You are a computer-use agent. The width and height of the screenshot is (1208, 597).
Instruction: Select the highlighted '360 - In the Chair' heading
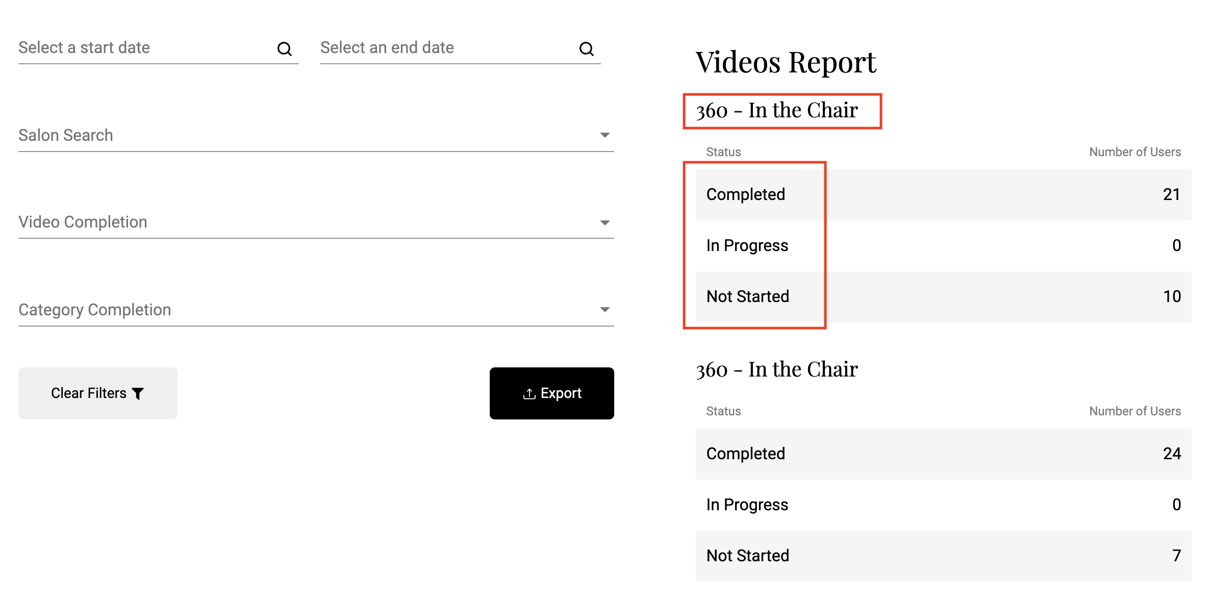pos(777,109)
